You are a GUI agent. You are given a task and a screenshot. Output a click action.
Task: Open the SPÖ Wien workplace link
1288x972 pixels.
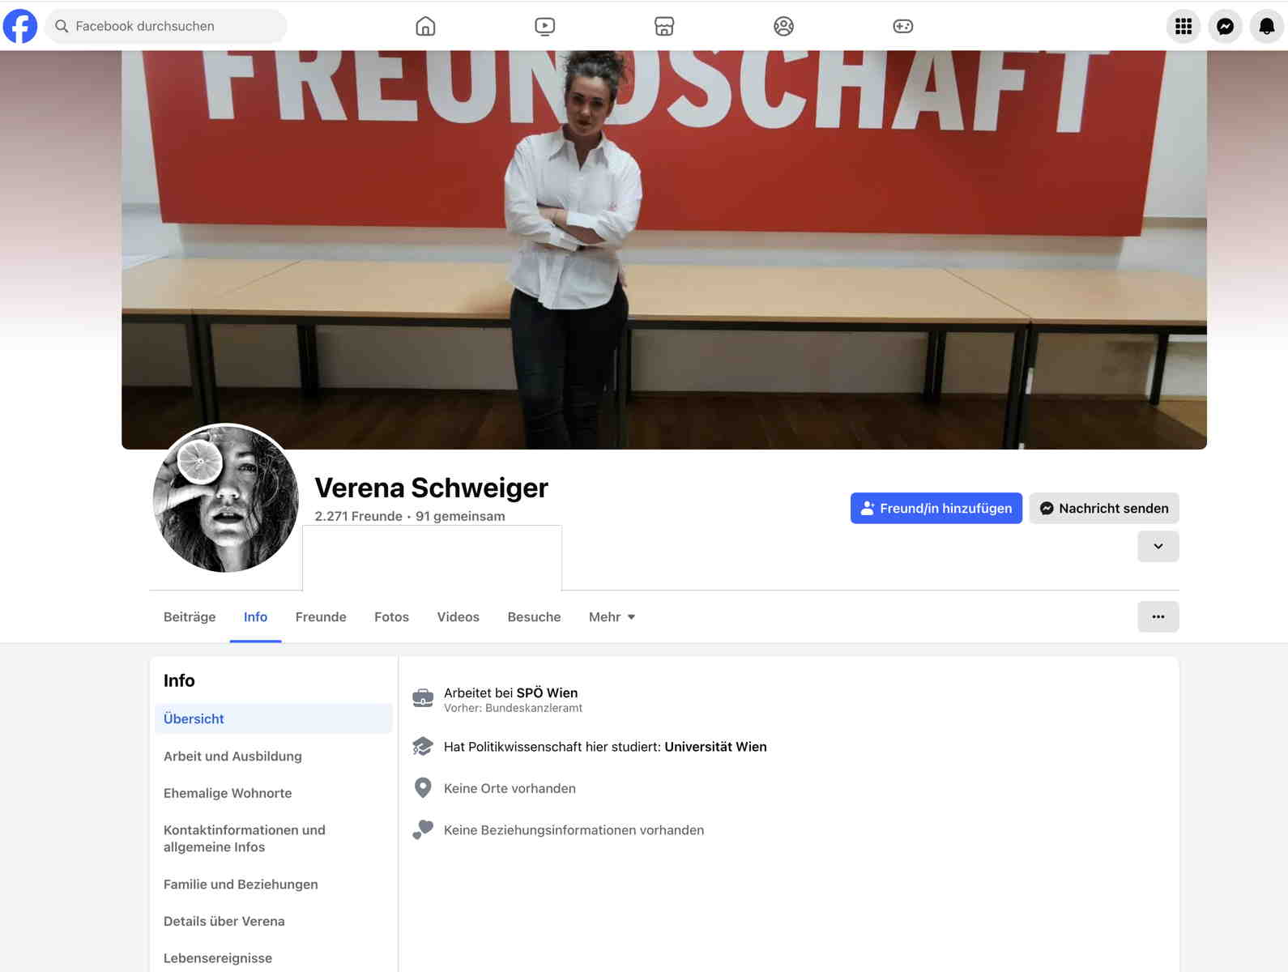click(547, 693)
